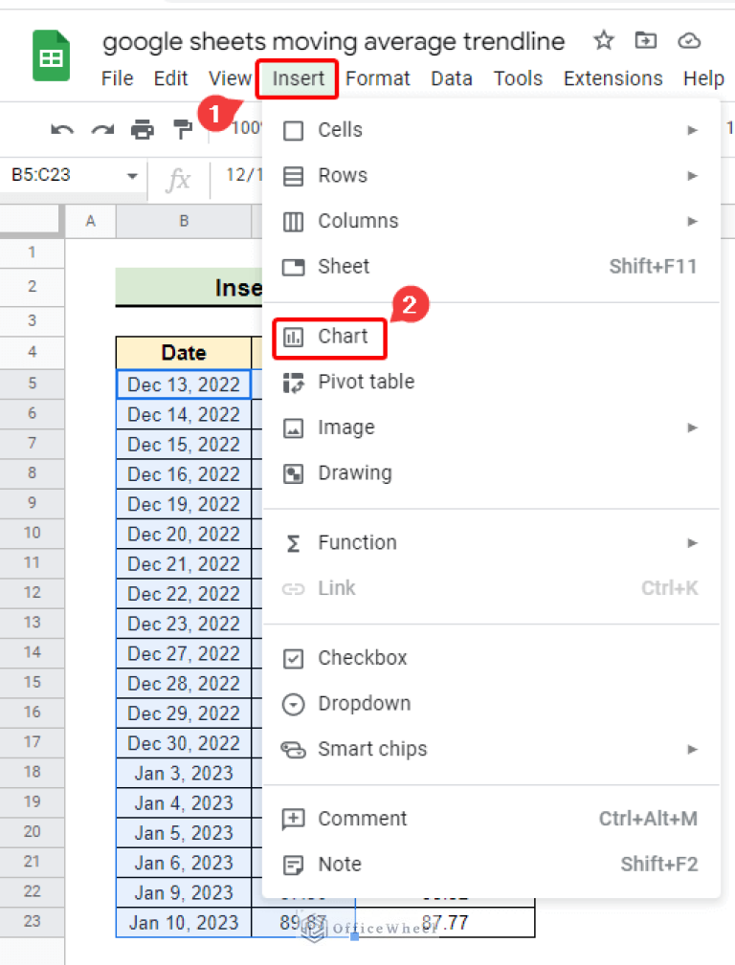This screenshot has width=735, height=965.
Task: Star this spreadsheet
Action: point(603,41)
